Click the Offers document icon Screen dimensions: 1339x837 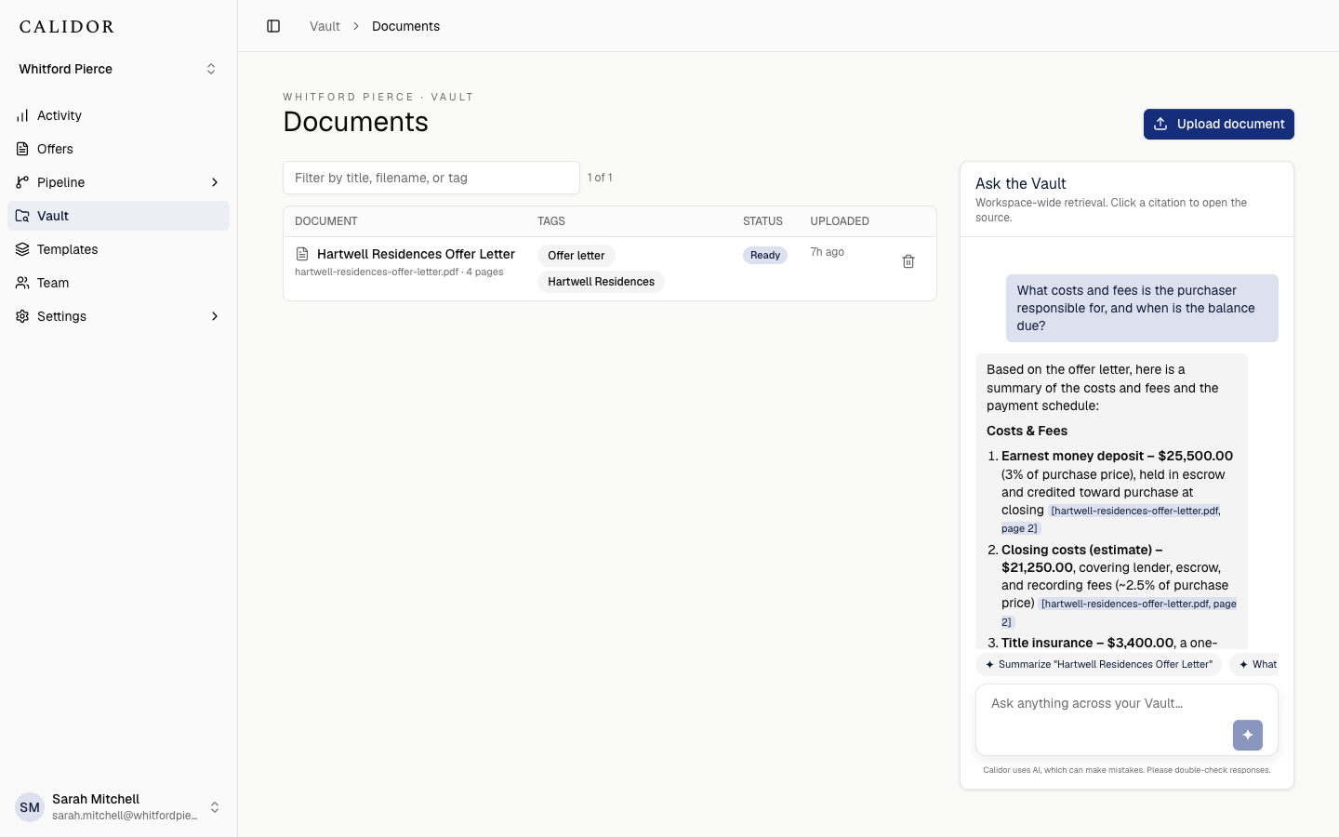coord(22,149)
